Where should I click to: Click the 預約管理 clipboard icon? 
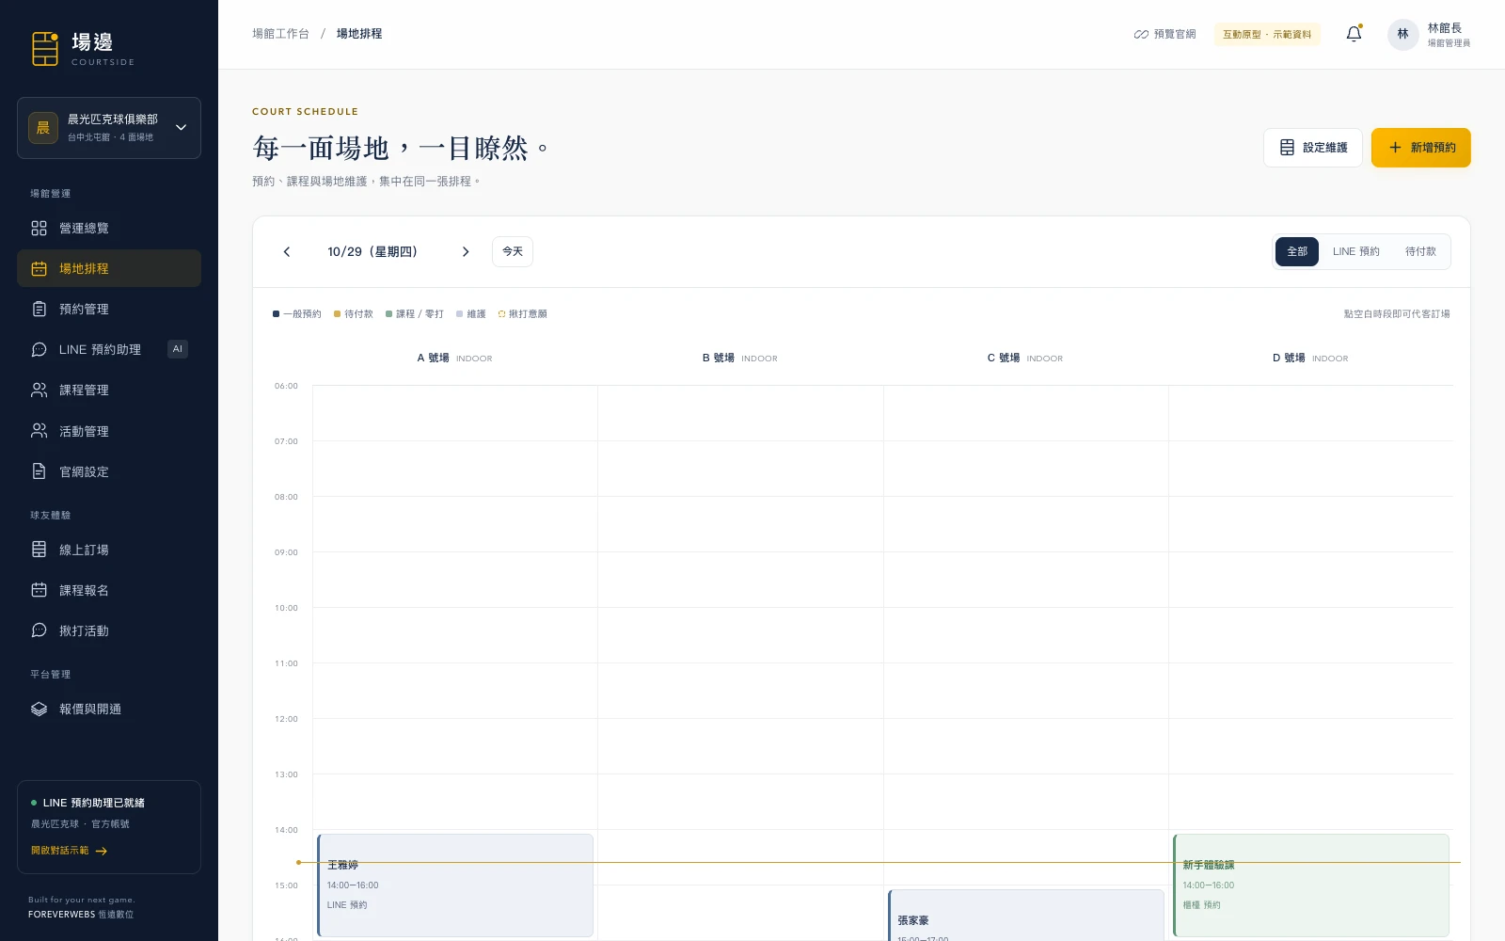point(39,309)
